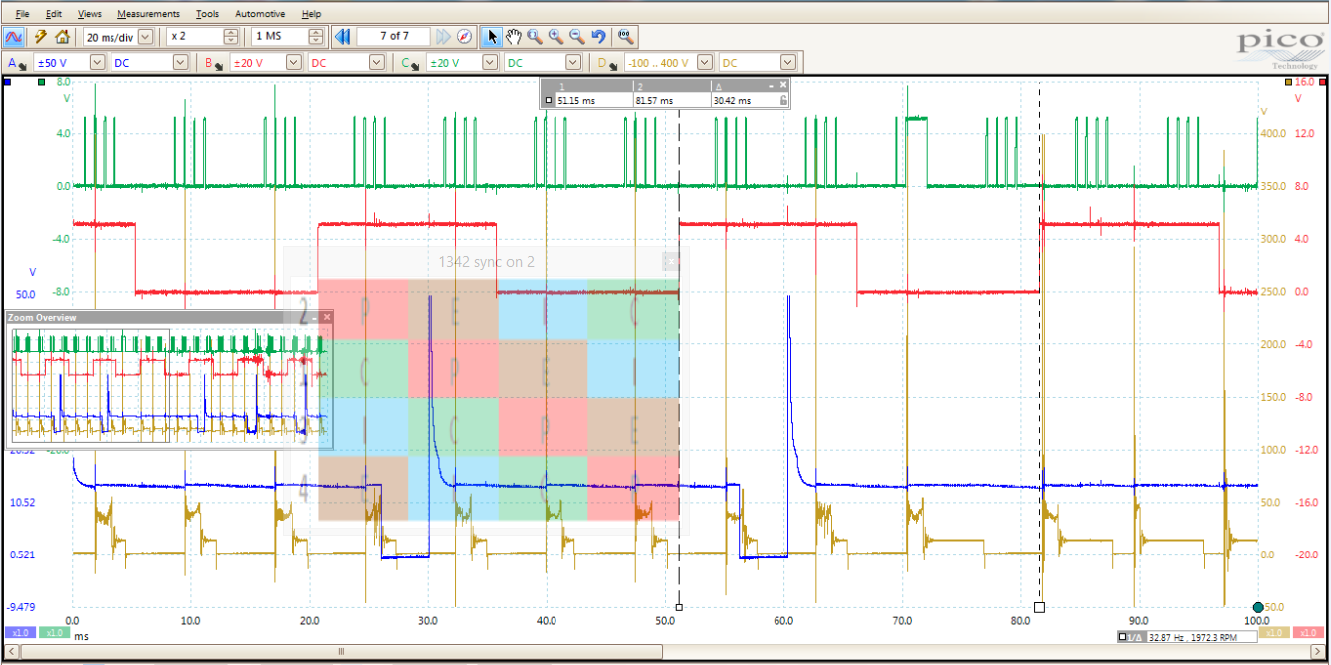The image size is (1331, 665).
Task: Click the Zoom Overview thumbnail waveform
Action: click(168, 383)
